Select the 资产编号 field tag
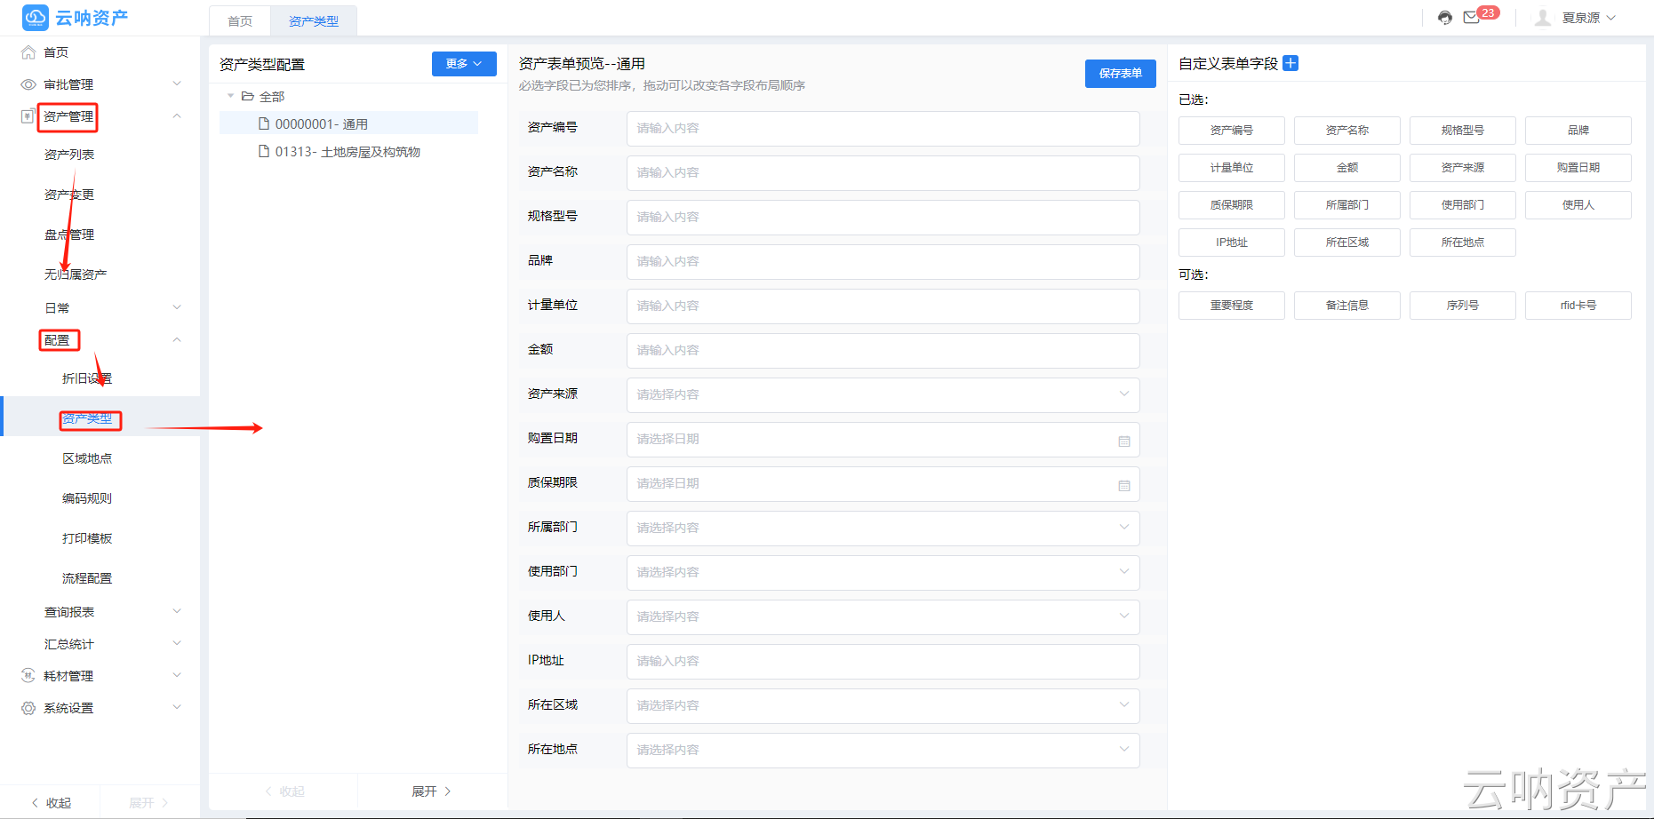The image size is (1654, 819). (x=1232, y=131)
